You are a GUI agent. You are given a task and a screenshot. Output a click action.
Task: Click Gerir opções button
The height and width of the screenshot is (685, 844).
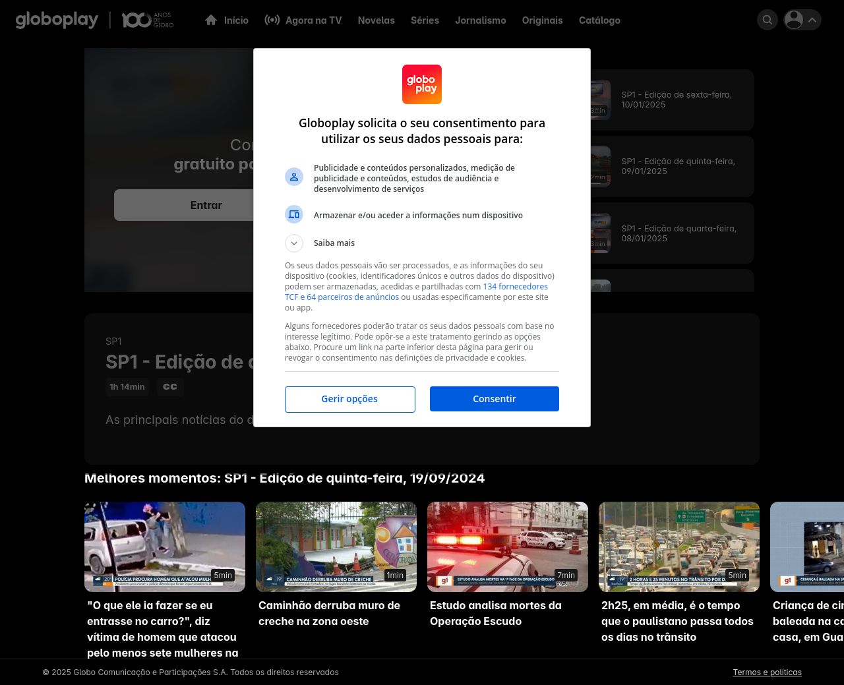pyautogui.click(x=349, y=399)
